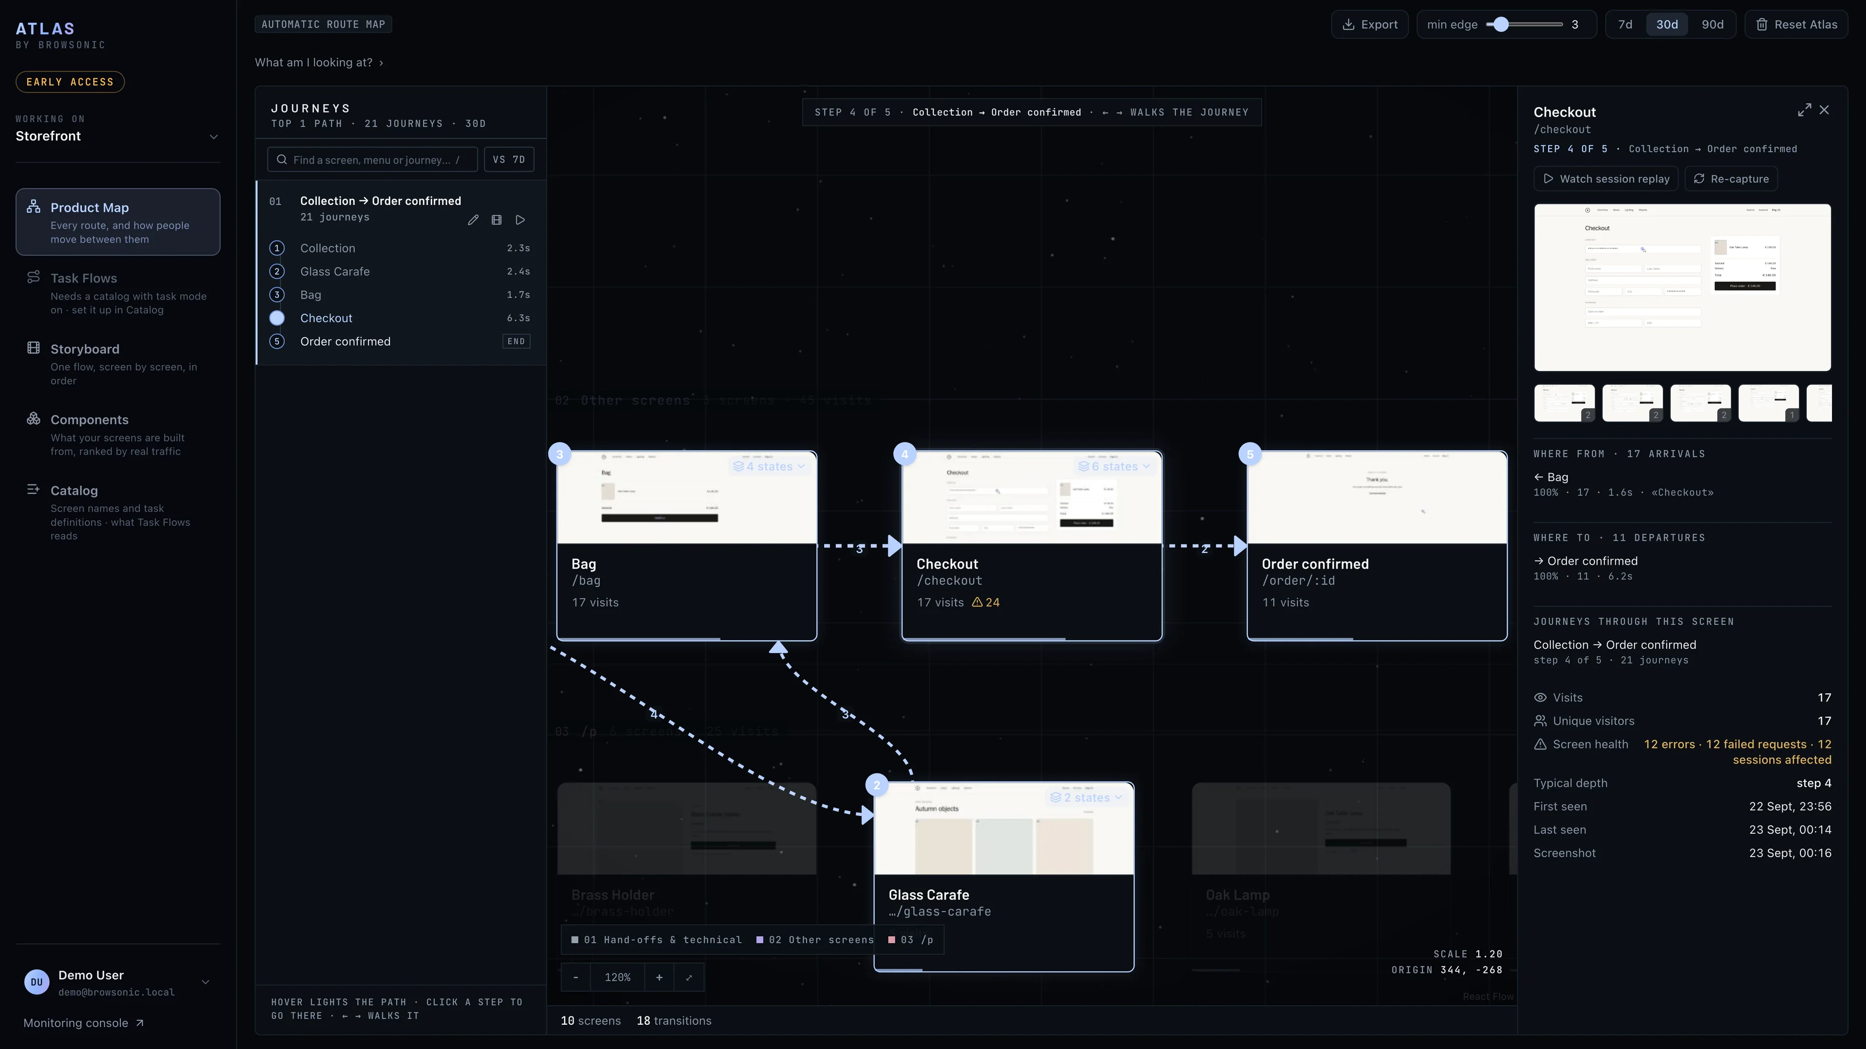The width and height of the screenshot is (1866, 1049).
Task: Open the storyboard film icon for the journey
Action: tap(496, 220)
